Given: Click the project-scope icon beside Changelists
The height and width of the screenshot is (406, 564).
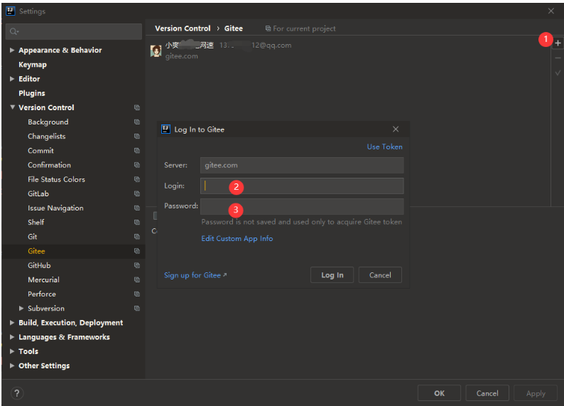Looking at the screenshot, I should [136, 136].
